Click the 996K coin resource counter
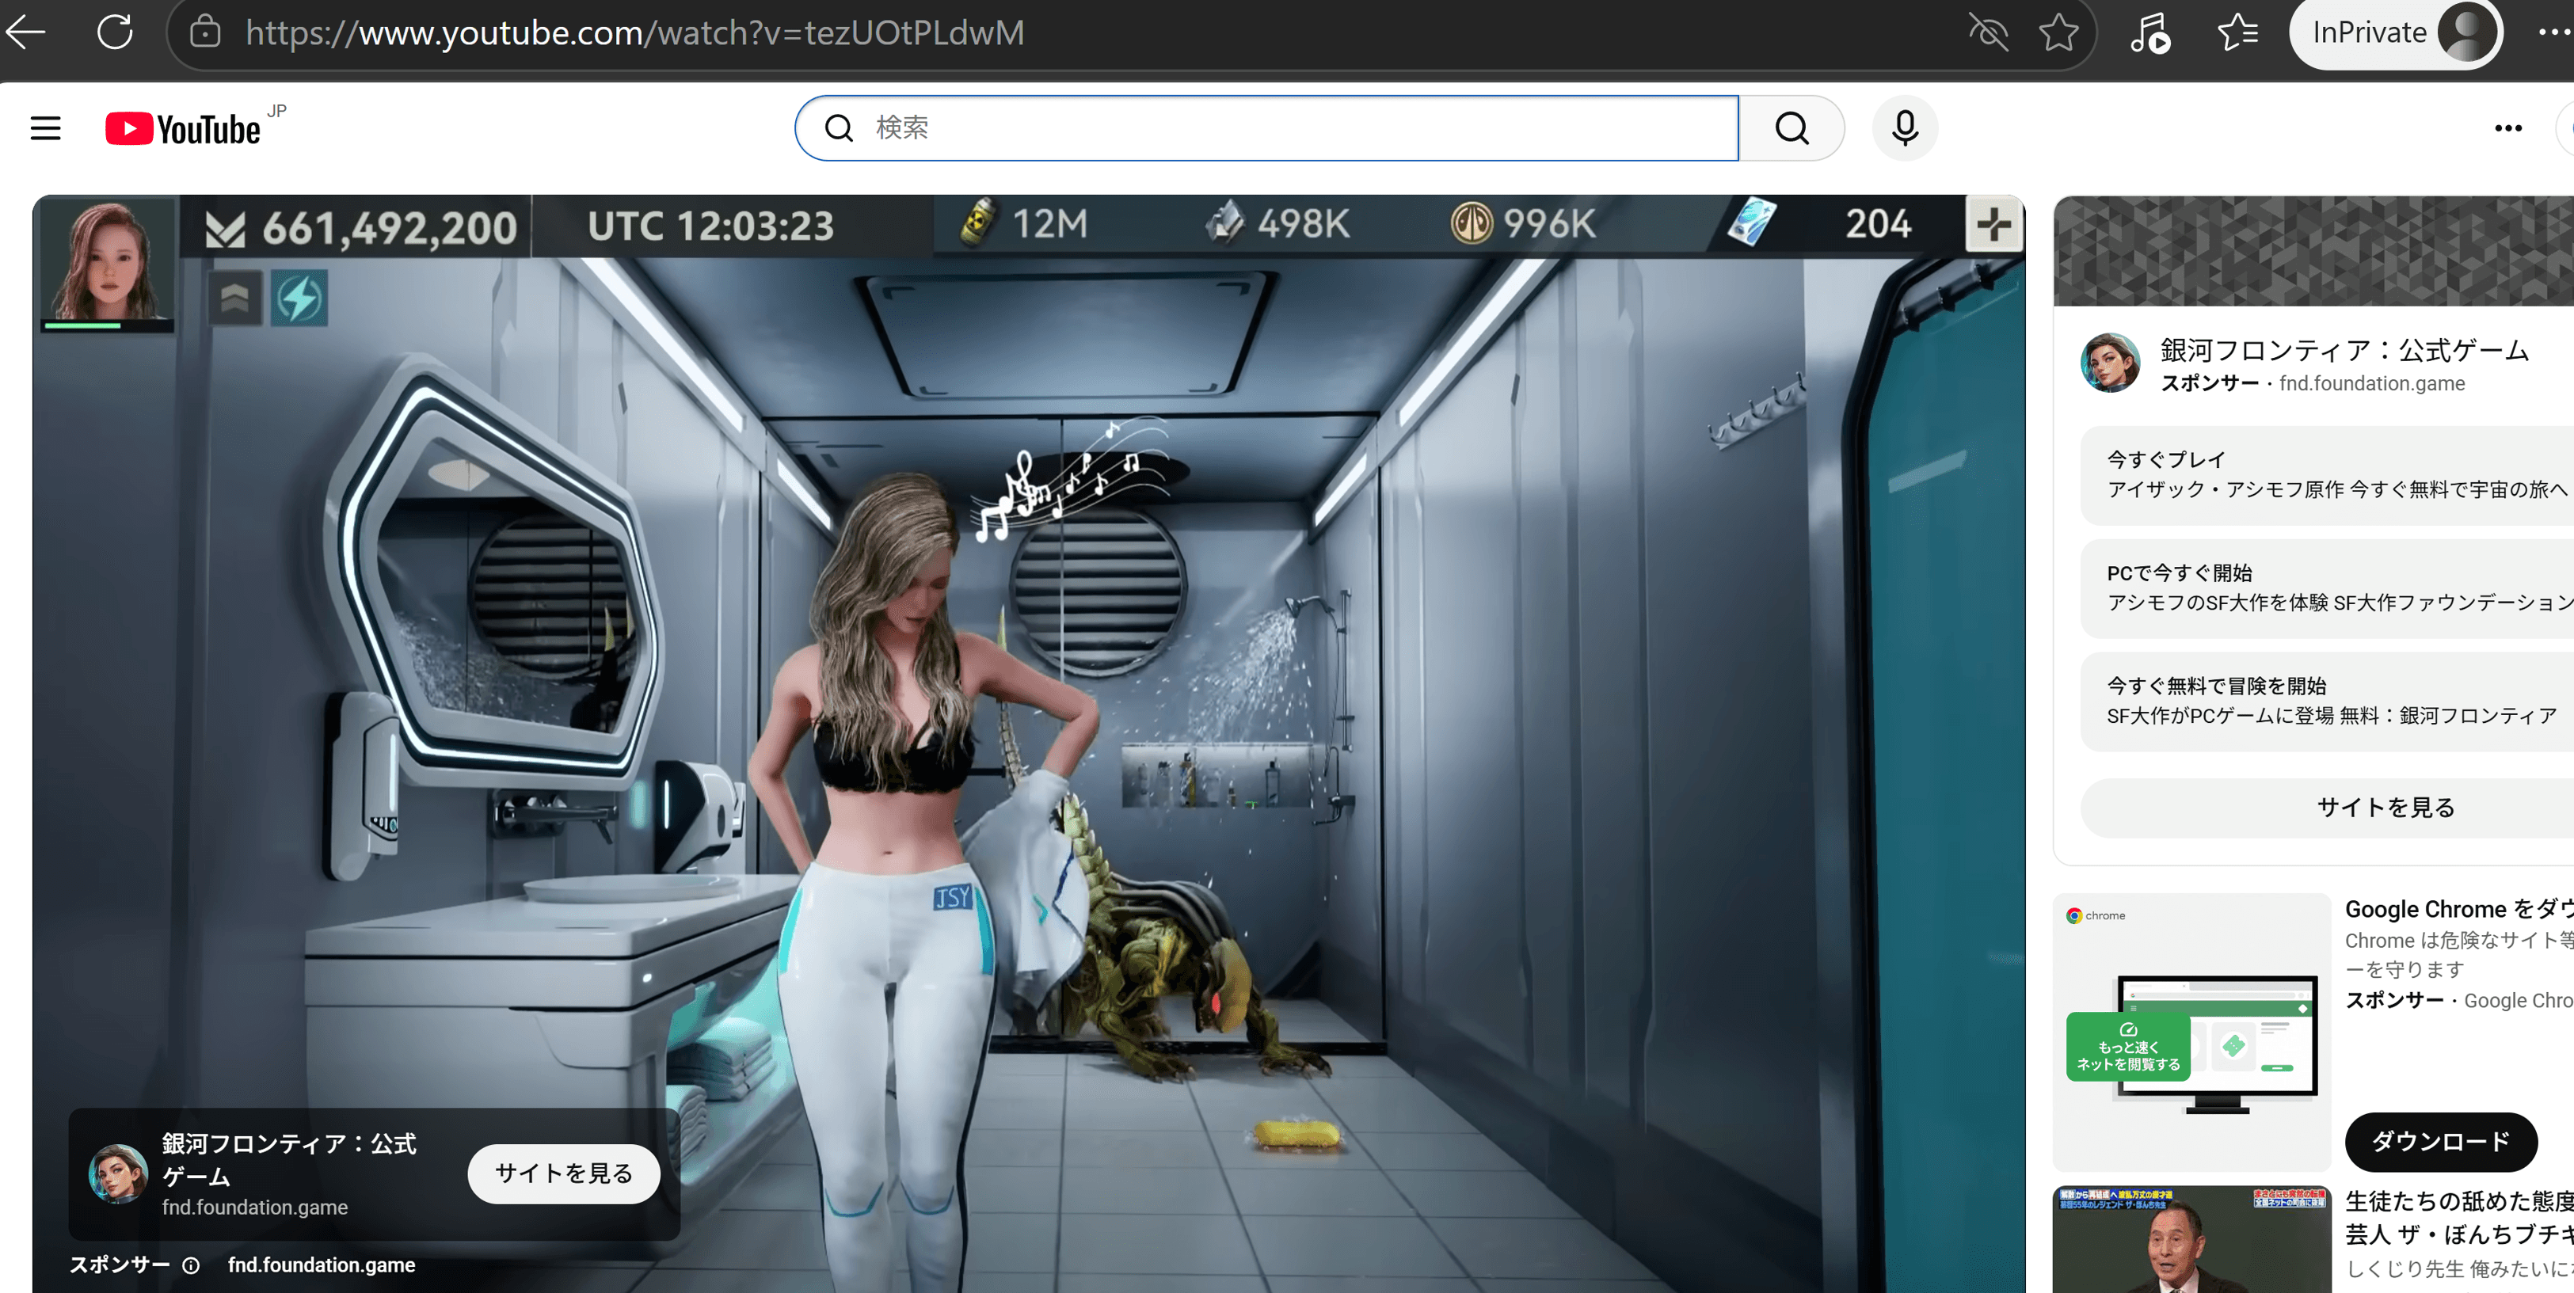This screenshot has height=1293, width=2574. click(x=1524, y=224)
